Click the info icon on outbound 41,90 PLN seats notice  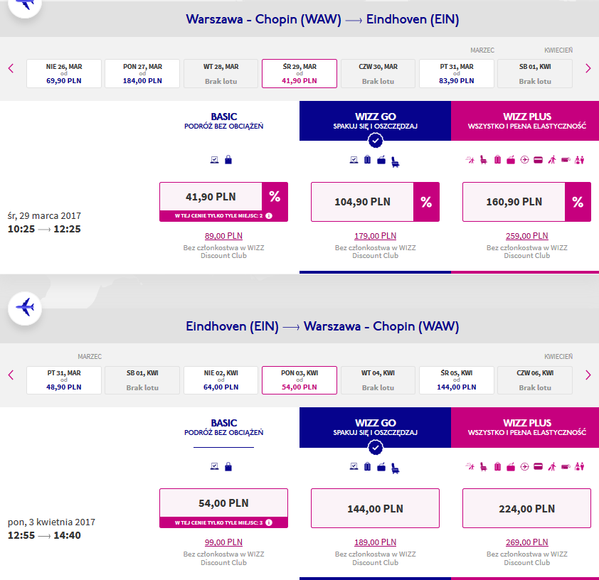269,216
